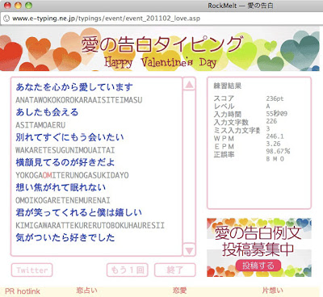Viewport: 323px width, 297px height.
Task: Click the romaji line ANATAWOKOKOROKARAAISITEIMASU
Action: [79, 100]
